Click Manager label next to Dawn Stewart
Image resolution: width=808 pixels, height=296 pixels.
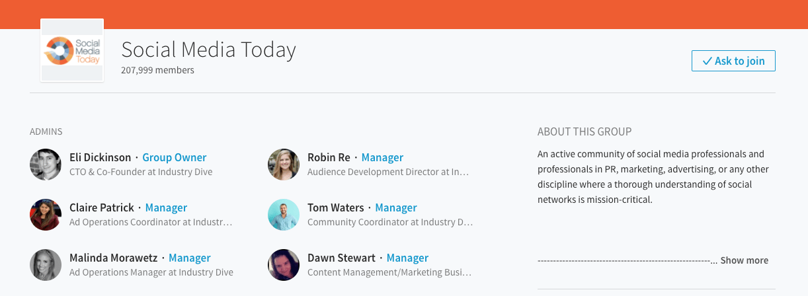click(407, 258)
